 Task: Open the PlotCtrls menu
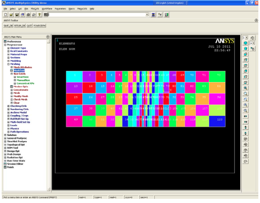35,9
